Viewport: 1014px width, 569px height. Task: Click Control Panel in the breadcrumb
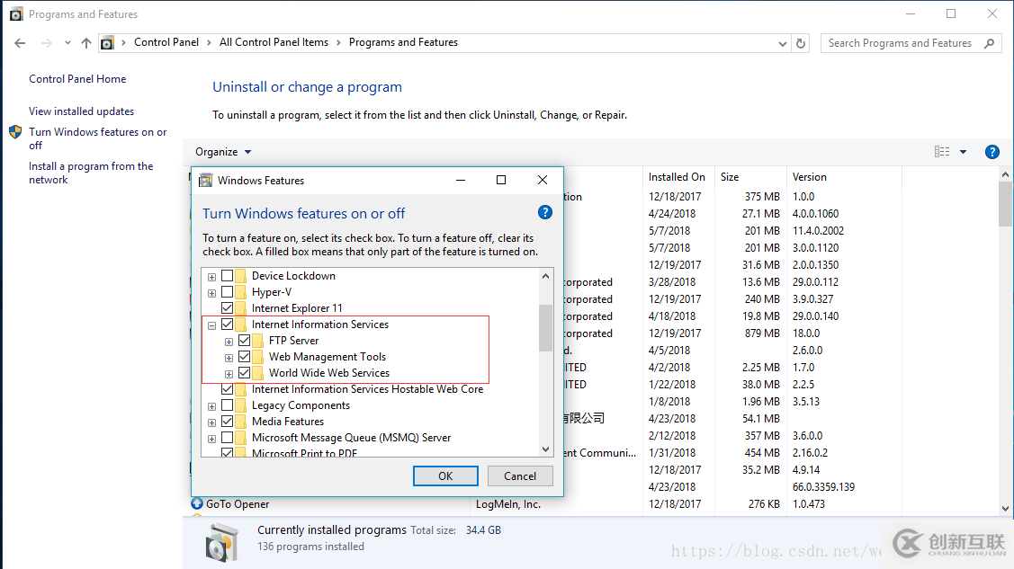[166, 42]
